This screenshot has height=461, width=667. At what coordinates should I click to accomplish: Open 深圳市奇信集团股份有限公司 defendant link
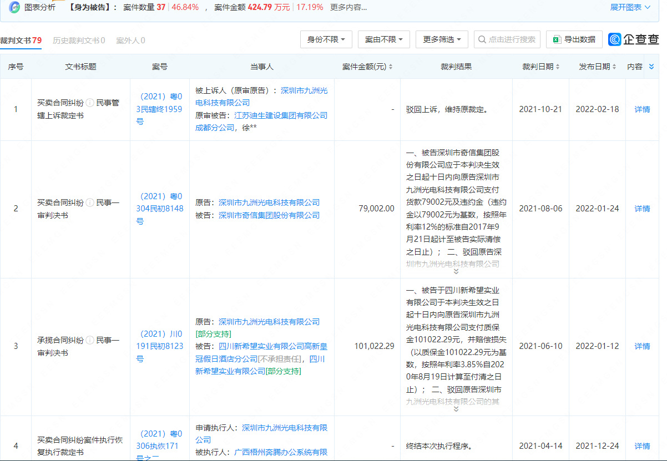[269, 215]
